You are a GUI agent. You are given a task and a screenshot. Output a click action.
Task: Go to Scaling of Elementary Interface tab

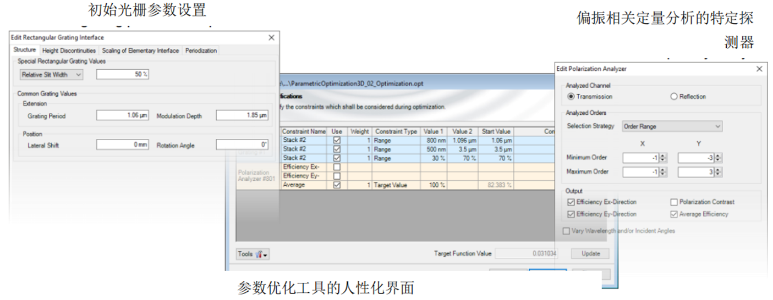coord(140,51)
